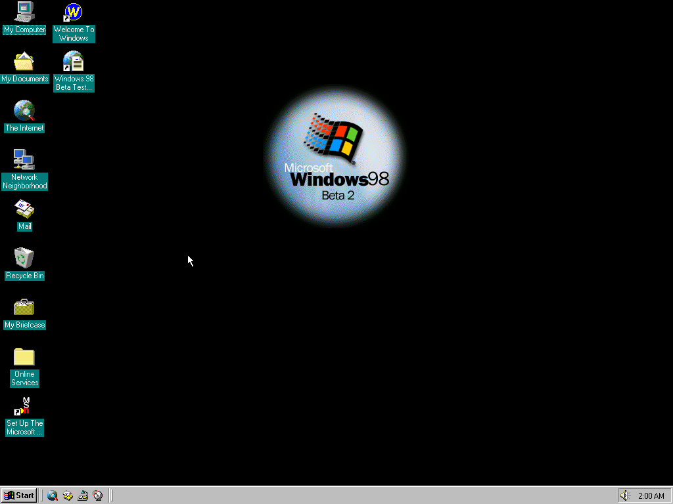
Task: Launch Internet Explorer from the Quick Launch bar
Action: point(53,495)
